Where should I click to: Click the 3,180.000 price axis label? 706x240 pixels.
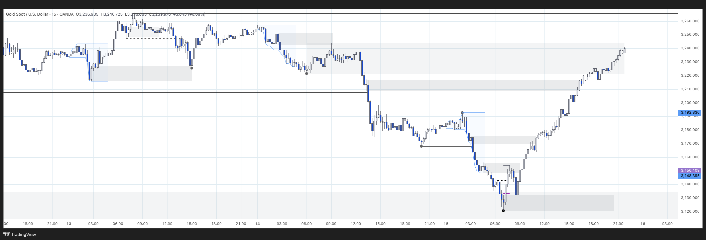click(690, 130)
